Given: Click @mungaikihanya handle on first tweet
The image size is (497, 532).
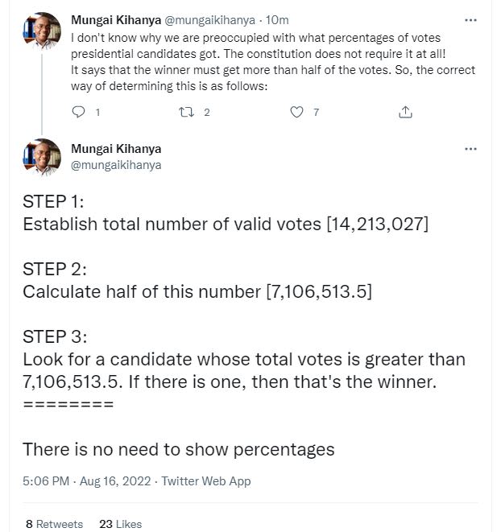Looking at the screenshot, I should click(209, 20).
